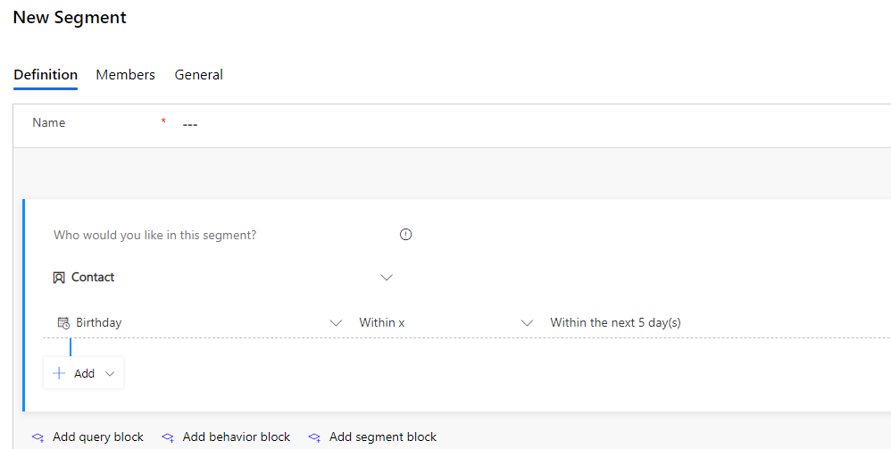Image resolution: width=891 pixels, height=449 pixels.
Task: Open the Birthday attribute dropdown chevron
Action: tap(336, 323)
